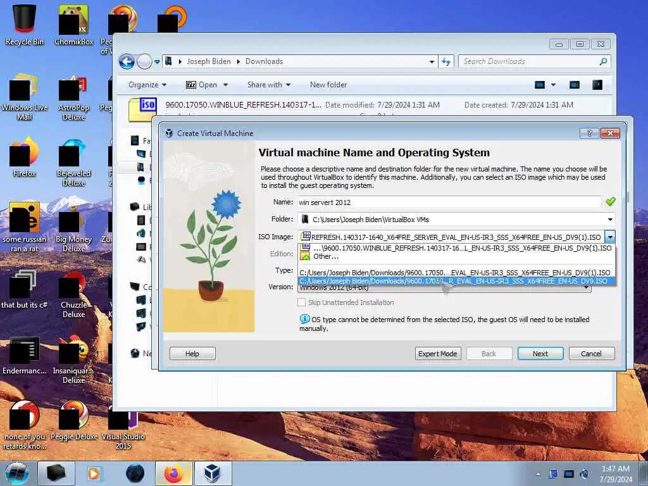648x486 pixels.
Task: Select 'some russian ran a rat' desktop file
Action: pos(25,227)
